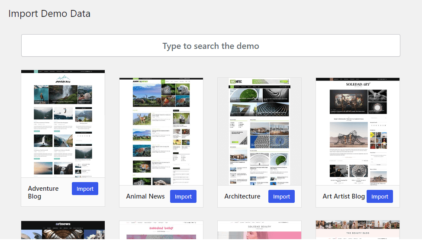Click the Adventure Blog mountain logo
This screenshot has width=422, height=250.
pyautogui.click(x=63, y=80)
